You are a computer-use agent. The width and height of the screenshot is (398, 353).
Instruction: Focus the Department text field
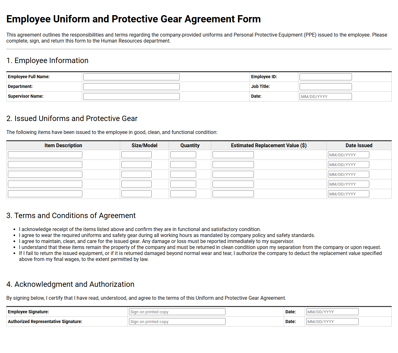(131, 87)
